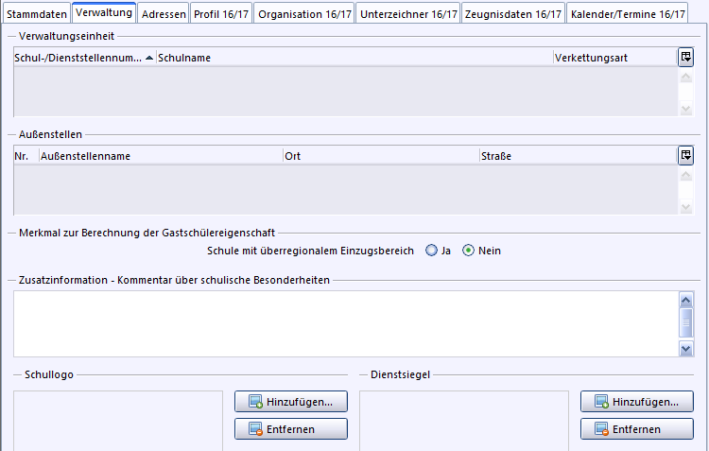The height and width of the screenshot is (451, 709).
Task: Click scroll-up arrow of Außenstellen table
Action: (686, 175)
